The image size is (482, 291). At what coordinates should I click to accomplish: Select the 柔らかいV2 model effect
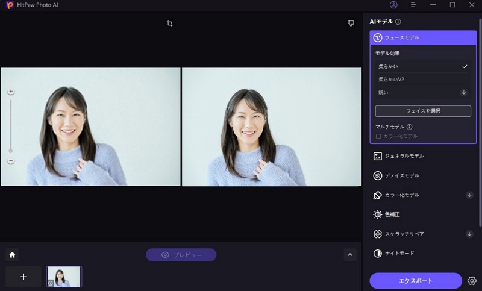[x=422, y=79]
